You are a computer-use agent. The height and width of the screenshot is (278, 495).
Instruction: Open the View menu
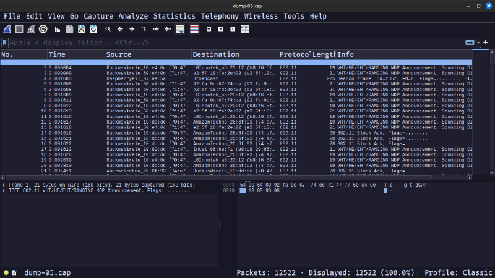[56, 16]
